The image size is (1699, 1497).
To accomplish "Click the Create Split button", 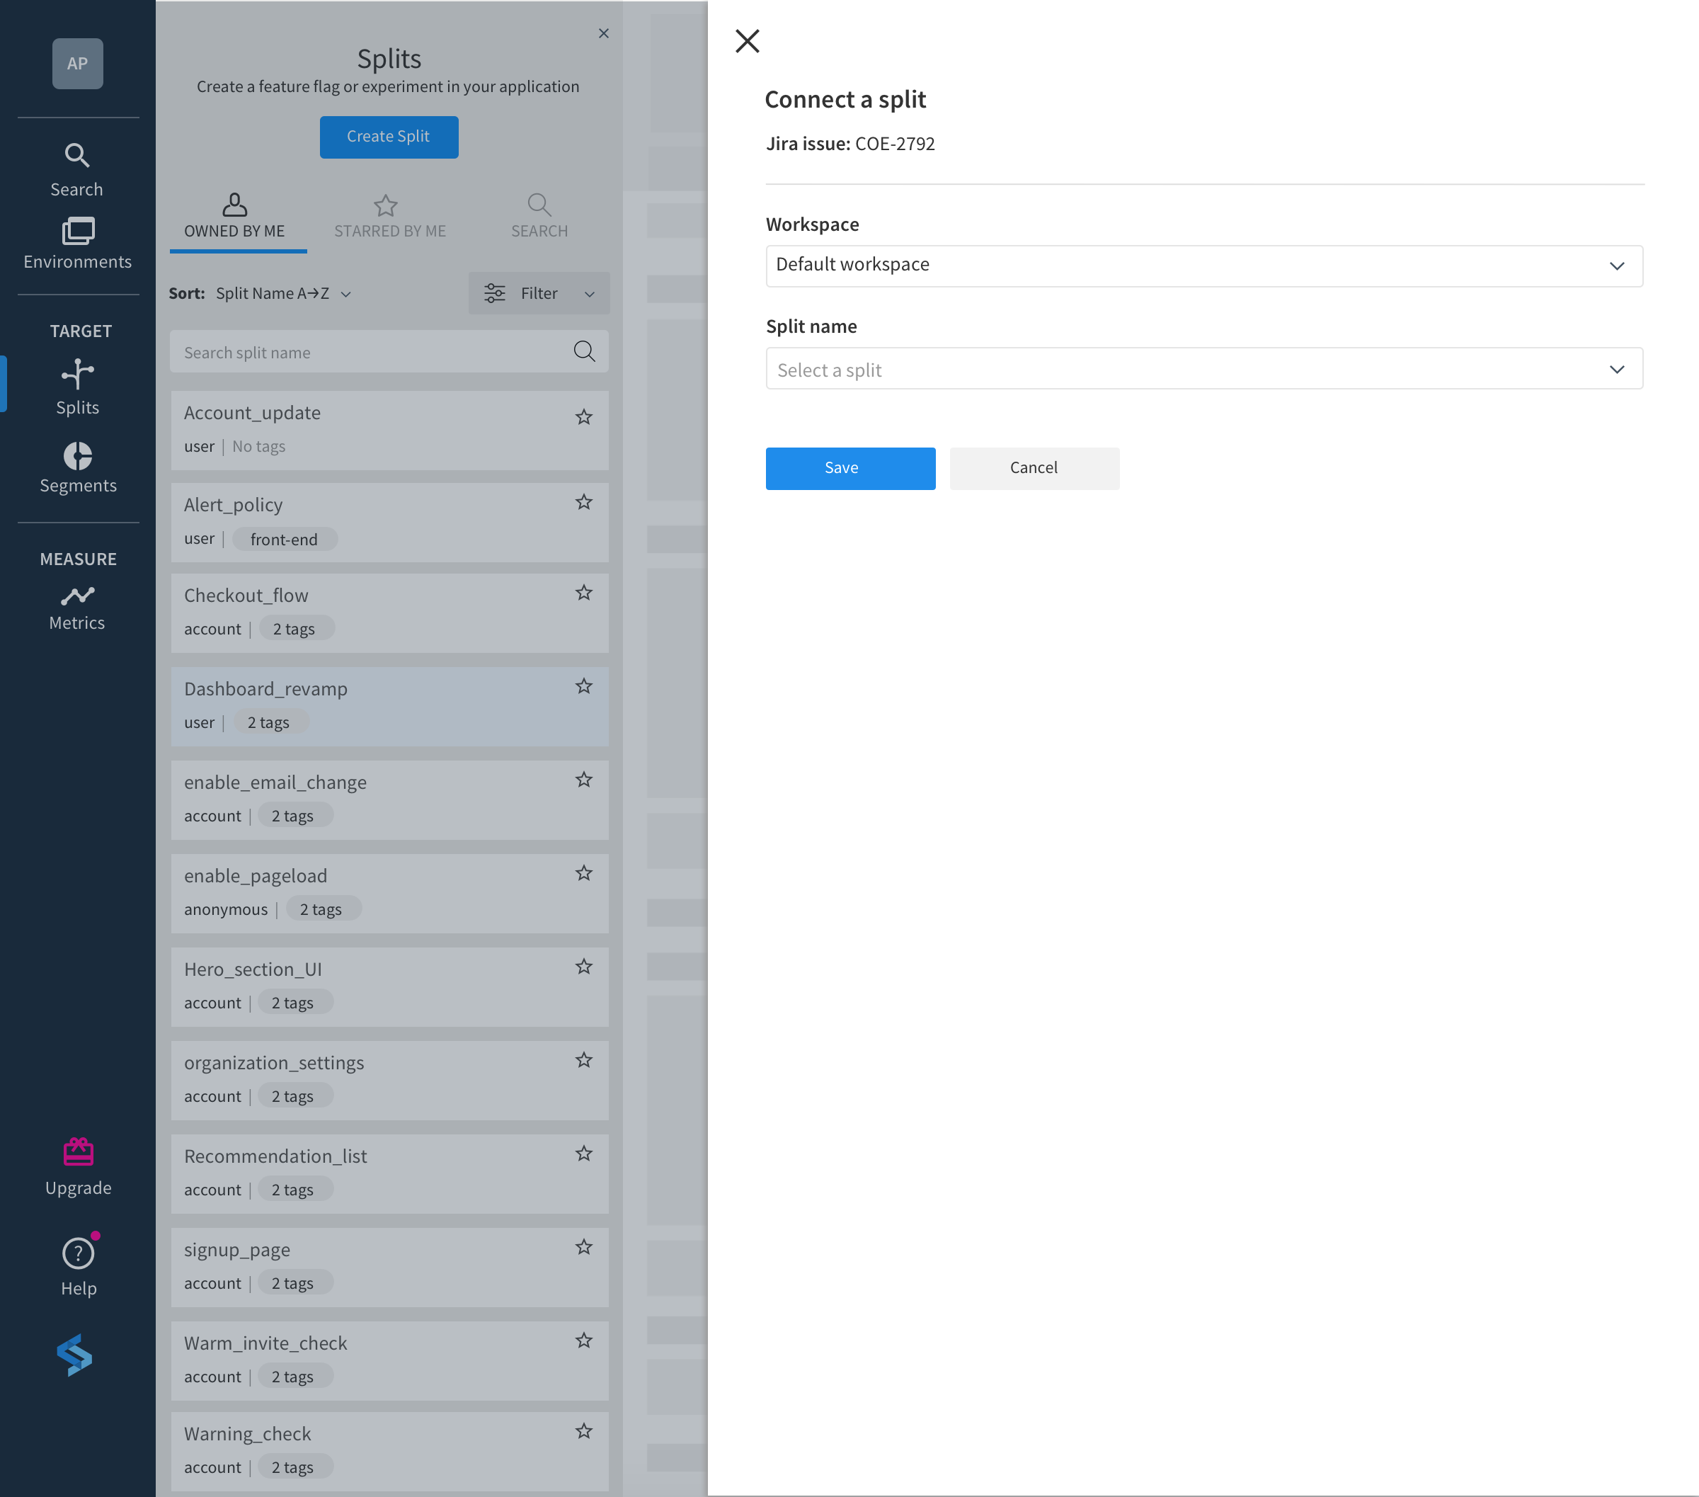I will (389, 136).
